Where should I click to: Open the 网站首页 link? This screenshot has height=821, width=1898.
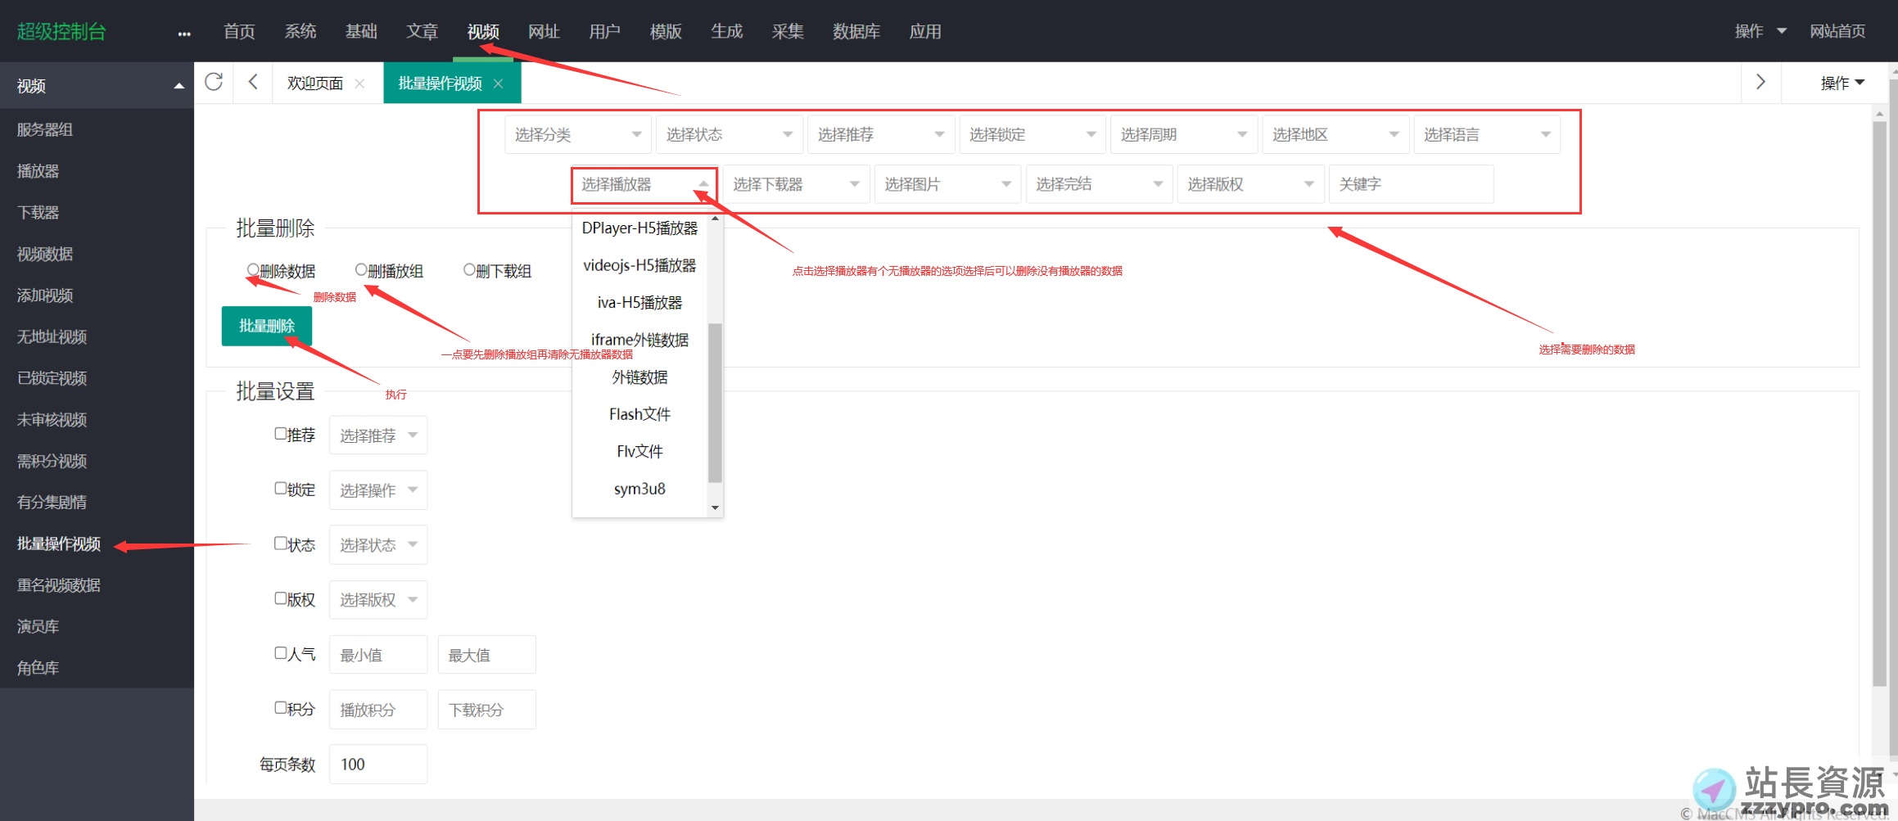point(1837,31)
